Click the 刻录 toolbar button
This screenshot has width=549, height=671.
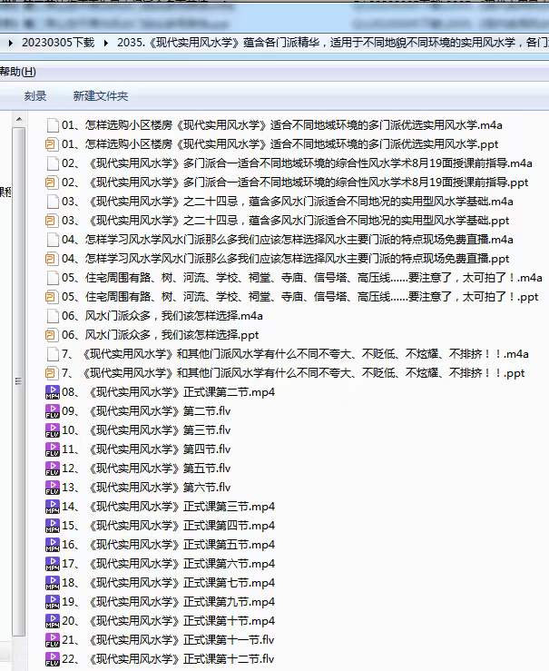pos(35,96)
